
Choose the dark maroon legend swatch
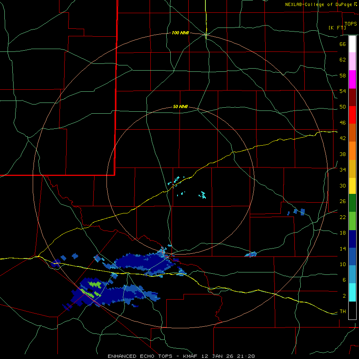352,97
